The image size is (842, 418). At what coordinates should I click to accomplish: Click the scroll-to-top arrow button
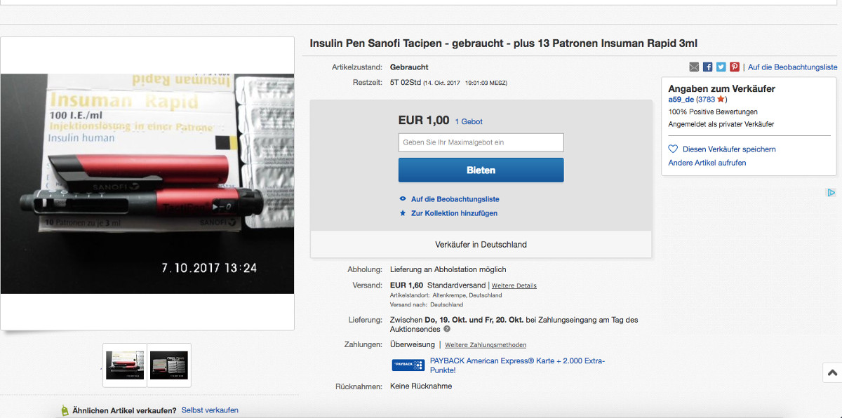coord(832,373)
